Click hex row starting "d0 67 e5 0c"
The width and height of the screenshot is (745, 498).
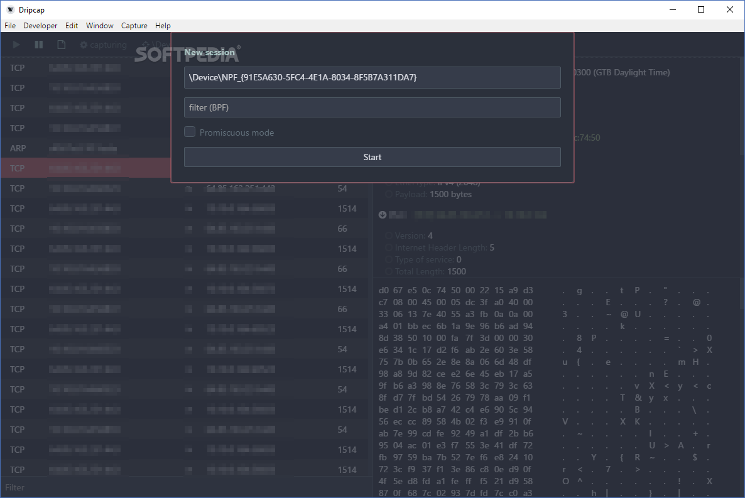point(455,290)
